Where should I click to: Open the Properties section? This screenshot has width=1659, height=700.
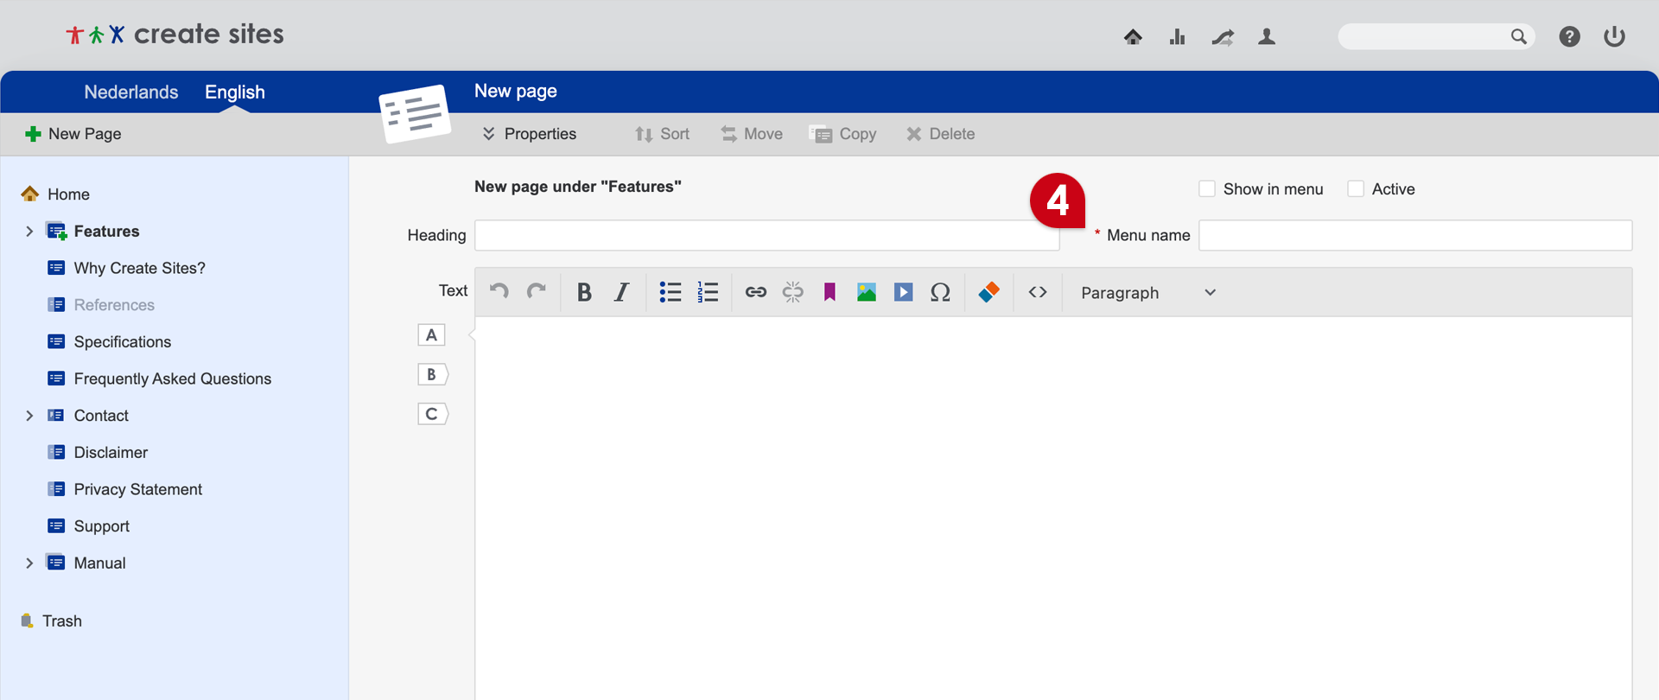pyautogui.click(x=529, y=134)
